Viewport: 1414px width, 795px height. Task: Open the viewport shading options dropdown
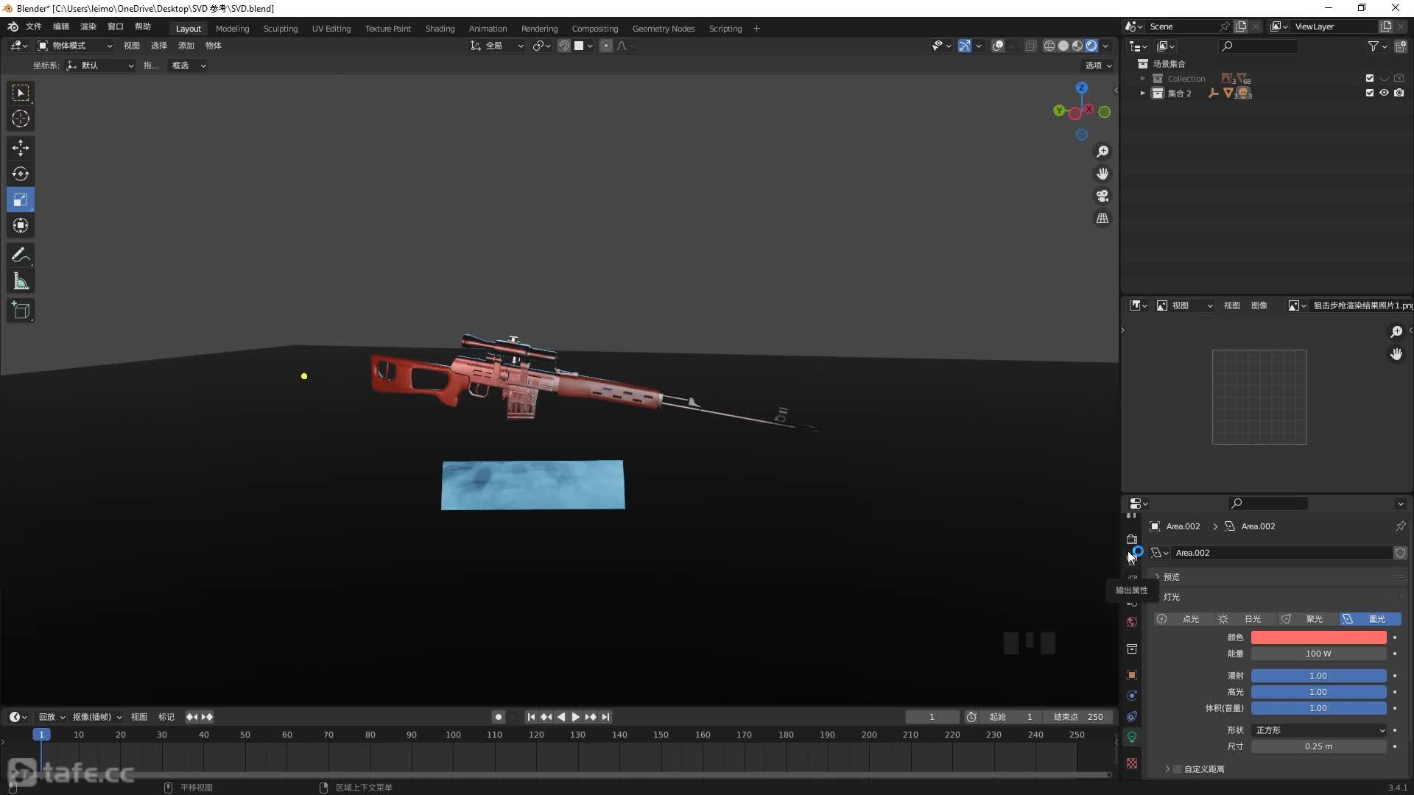(x=1105, y=46)
